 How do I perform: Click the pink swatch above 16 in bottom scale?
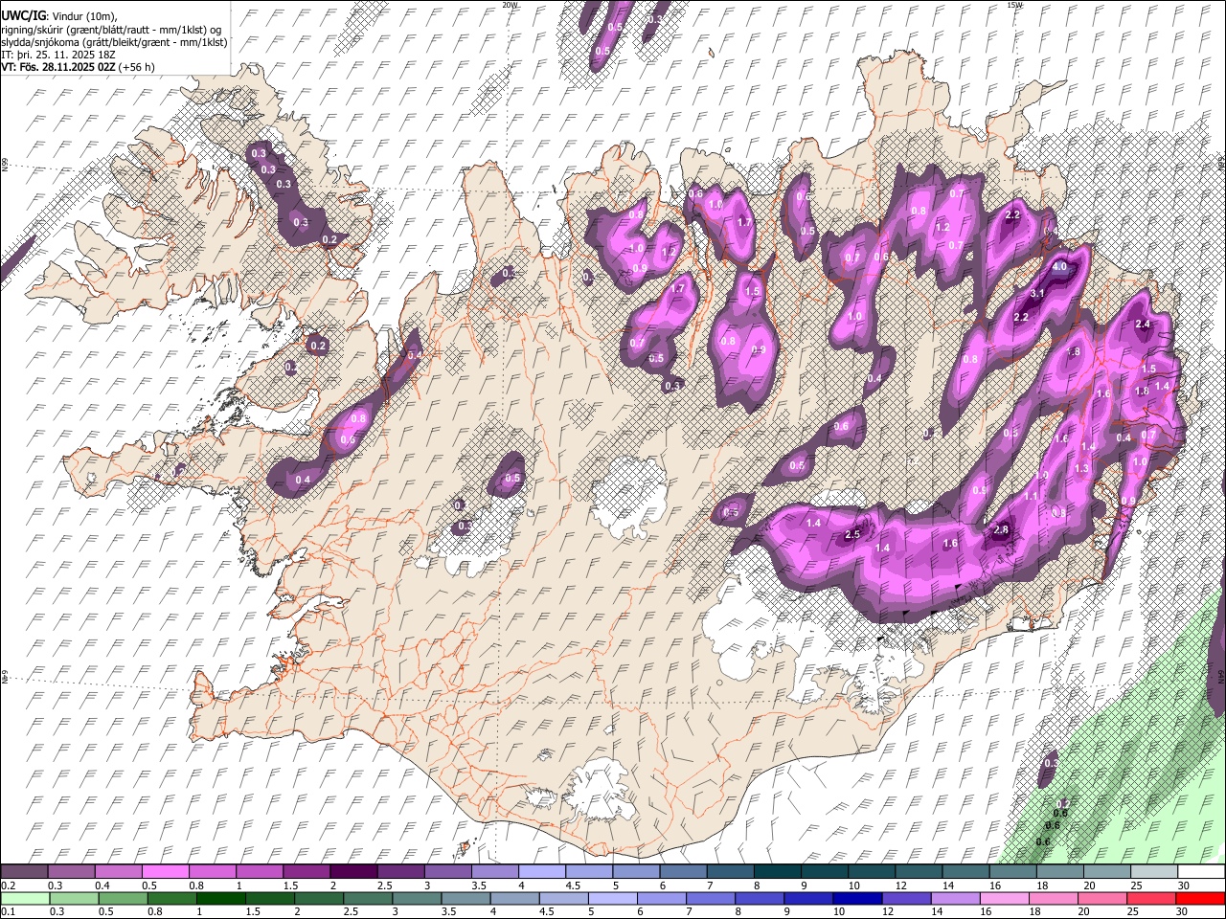click(x=1004, y=898)
